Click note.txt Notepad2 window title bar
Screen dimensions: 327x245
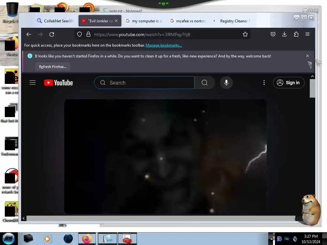200,11
